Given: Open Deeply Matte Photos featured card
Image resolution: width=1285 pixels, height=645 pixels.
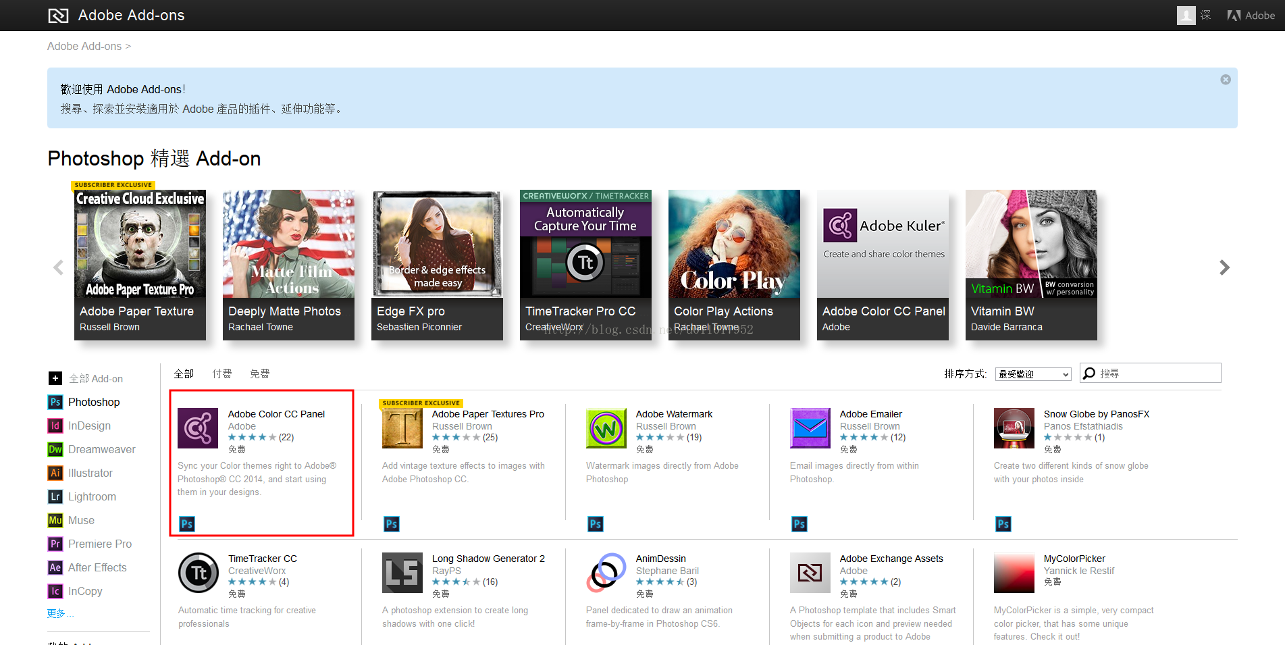Looking at the screenshot, I should 288,265.
